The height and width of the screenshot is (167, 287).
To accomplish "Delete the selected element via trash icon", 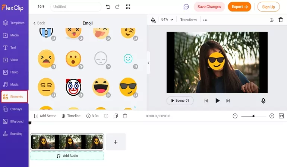I will coord(281,20).
